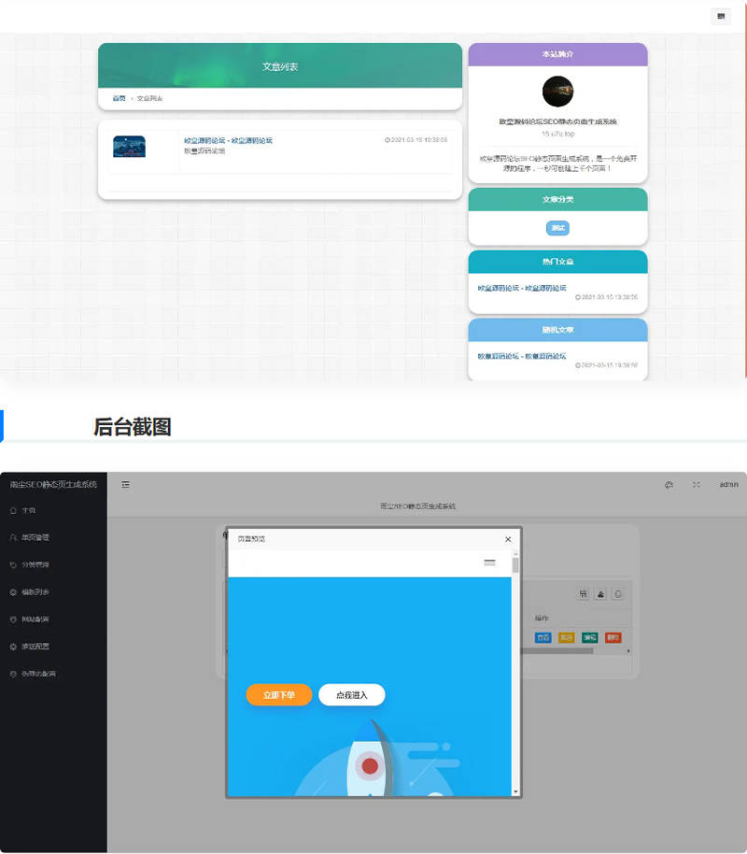Viewport: 747px width, 854px height.
Task: Click the 首页 breadcrumb link
Action: 119,99
